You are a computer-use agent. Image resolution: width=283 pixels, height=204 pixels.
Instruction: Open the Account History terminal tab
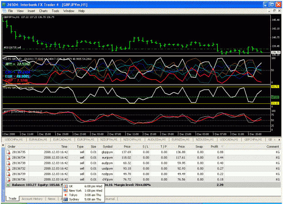point(32,199)
